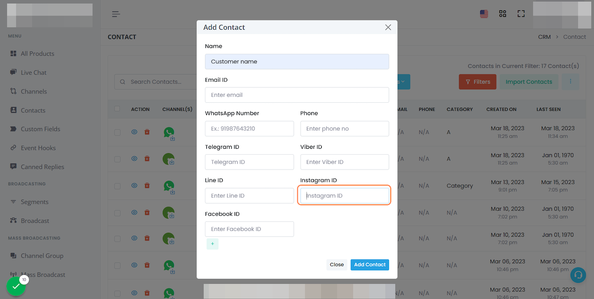Image resolution: width=594 pixels, height=299 pixels.
Task: Click the hamburger menu icon in header
Action: (116, 14)
